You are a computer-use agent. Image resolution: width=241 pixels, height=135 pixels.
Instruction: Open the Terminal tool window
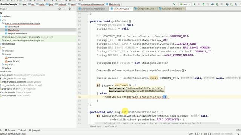point(10,130)
